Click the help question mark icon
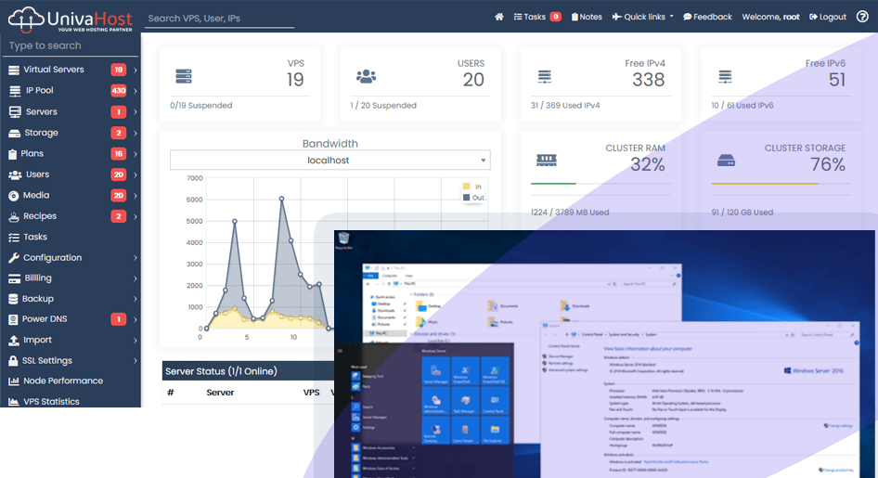Screen dimensions: 878x478 tap(862, 17)
